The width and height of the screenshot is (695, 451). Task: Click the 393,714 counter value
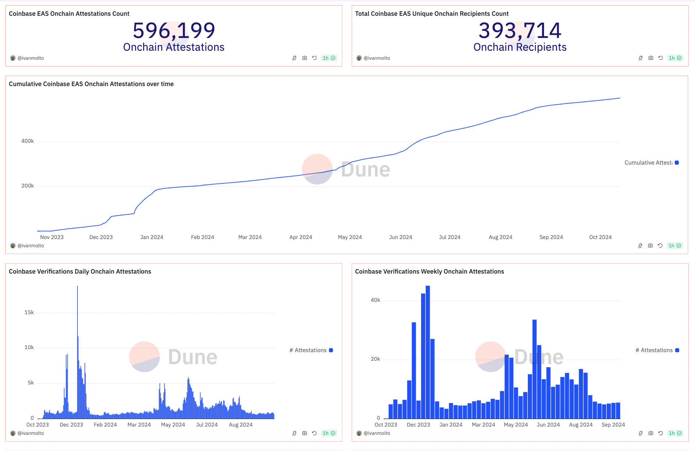click(x=520, y=30)
